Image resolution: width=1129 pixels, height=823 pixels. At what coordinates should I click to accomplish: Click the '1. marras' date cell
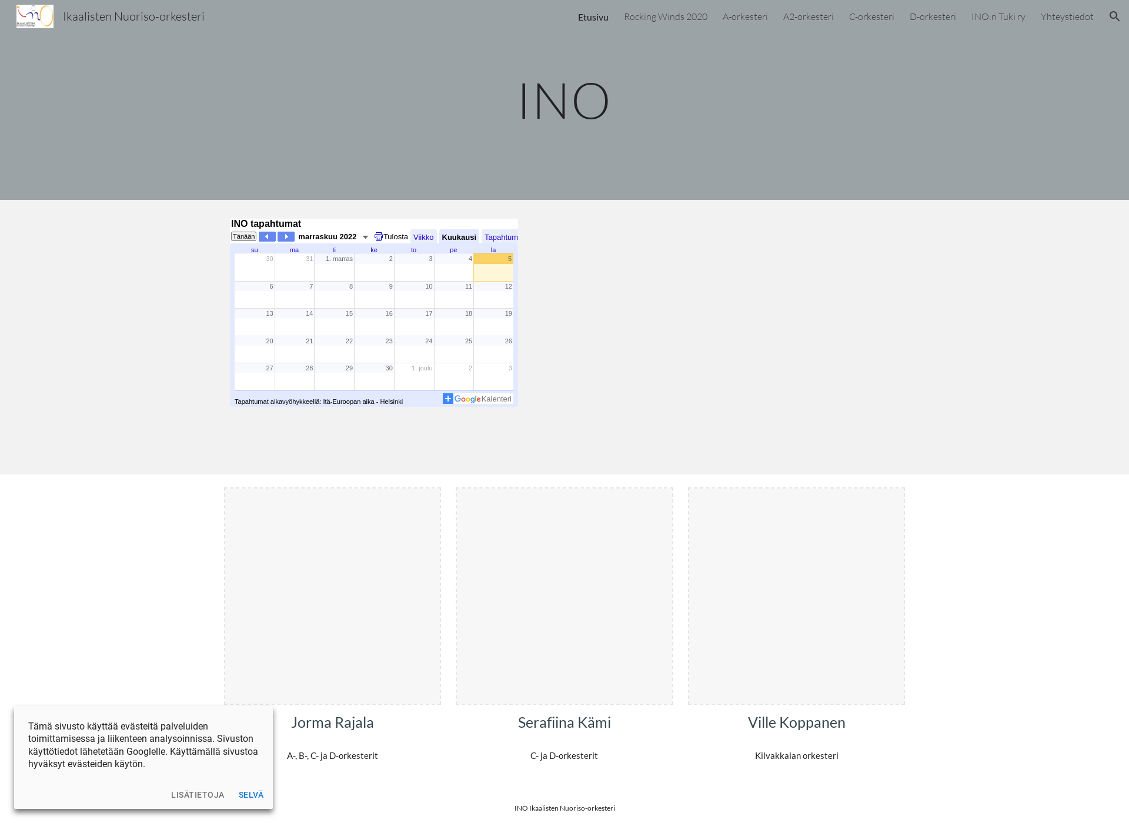click(334, 267)
